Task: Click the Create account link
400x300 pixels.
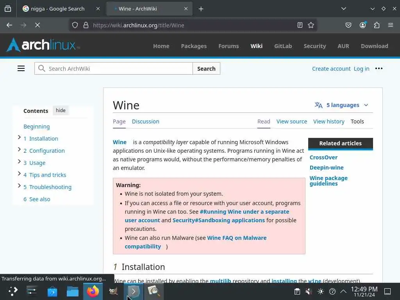Action: [x=331, y=69]
